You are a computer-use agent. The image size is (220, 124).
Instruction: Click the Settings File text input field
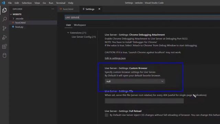coord(144,101)
